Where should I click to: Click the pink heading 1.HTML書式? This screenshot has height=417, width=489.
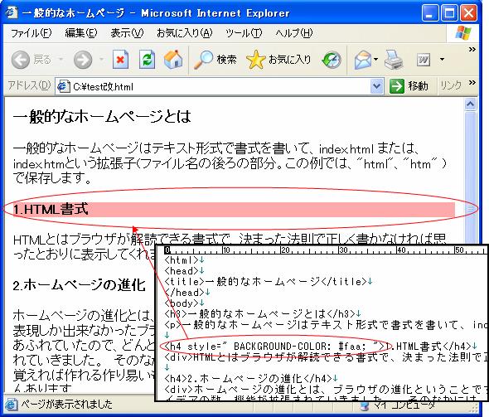point(234,210)
